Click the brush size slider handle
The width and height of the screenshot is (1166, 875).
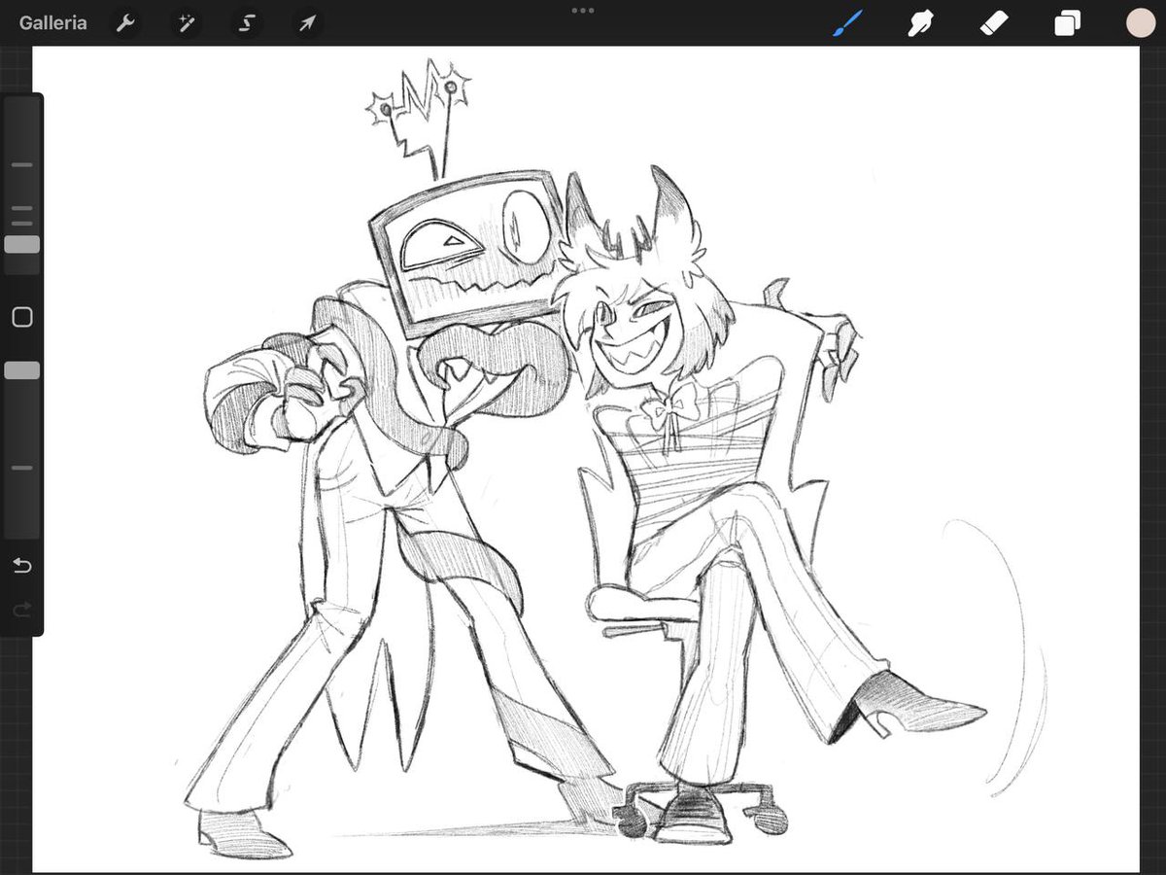[22, 244]
